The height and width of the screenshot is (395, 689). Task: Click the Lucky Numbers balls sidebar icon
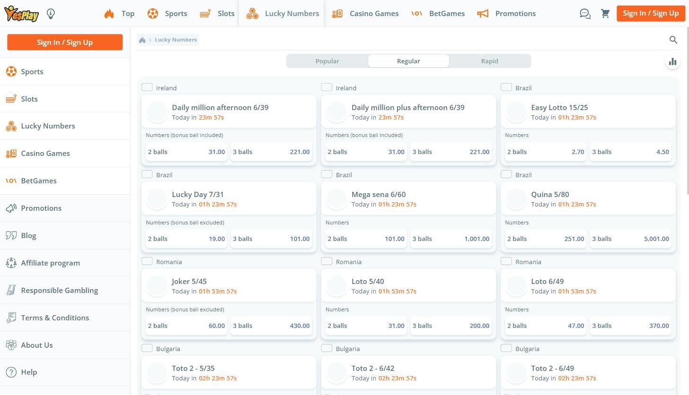pyautogui.click(x=11, y=126)
